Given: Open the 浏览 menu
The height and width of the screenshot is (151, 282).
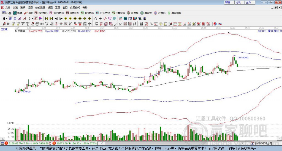Looking at the screenshot, I should 15,7.
